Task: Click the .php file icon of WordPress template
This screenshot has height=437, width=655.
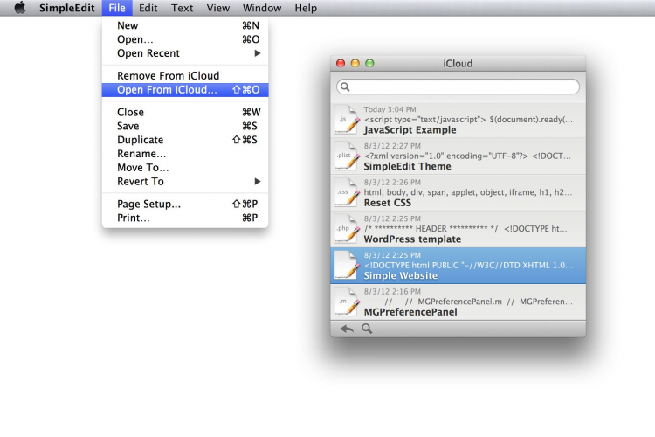Action: (x=347, y=229)
